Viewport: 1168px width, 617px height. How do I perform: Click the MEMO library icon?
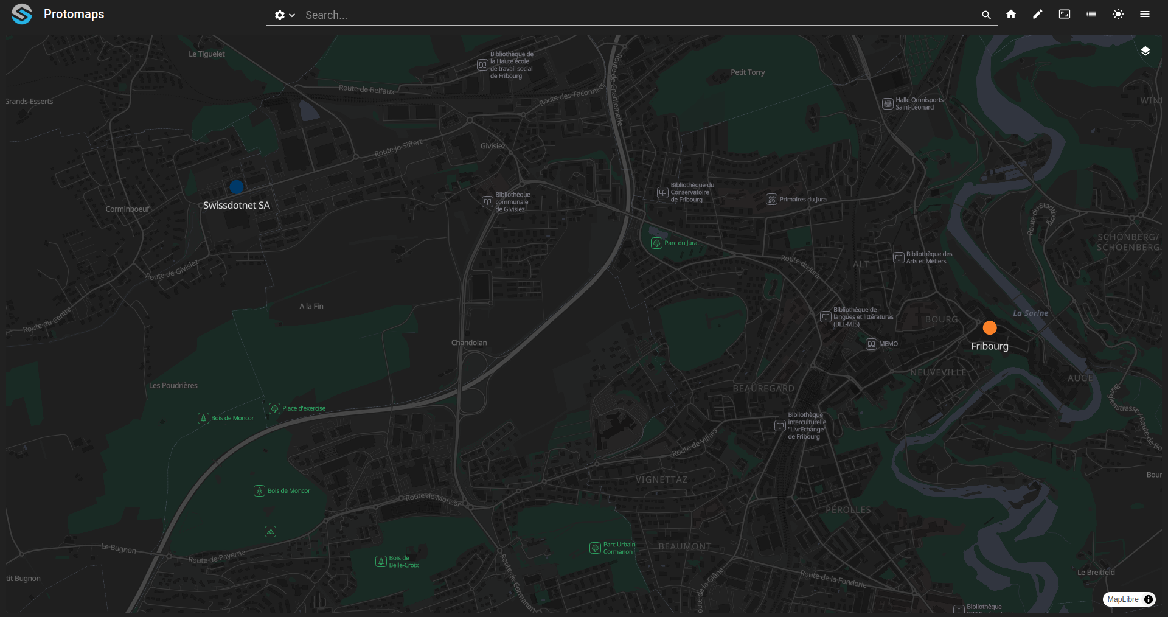871,344
